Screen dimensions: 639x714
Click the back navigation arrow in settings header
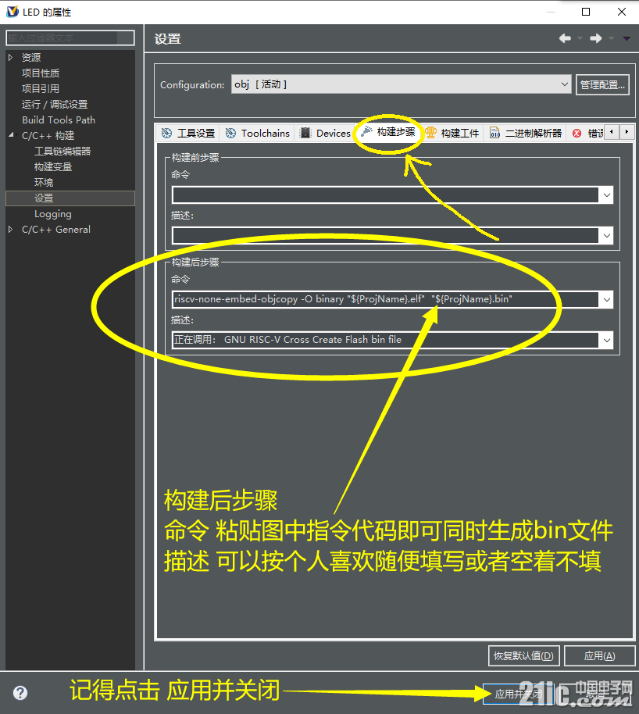coord(565,39)
